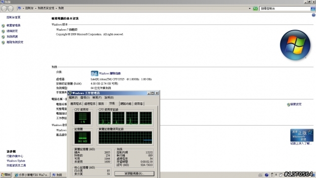
Task: Open the blue help question mark icon
Action: click(x=314, y=15)
